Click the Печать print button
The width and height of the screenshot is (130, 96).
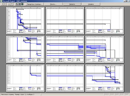click(53, 4)
